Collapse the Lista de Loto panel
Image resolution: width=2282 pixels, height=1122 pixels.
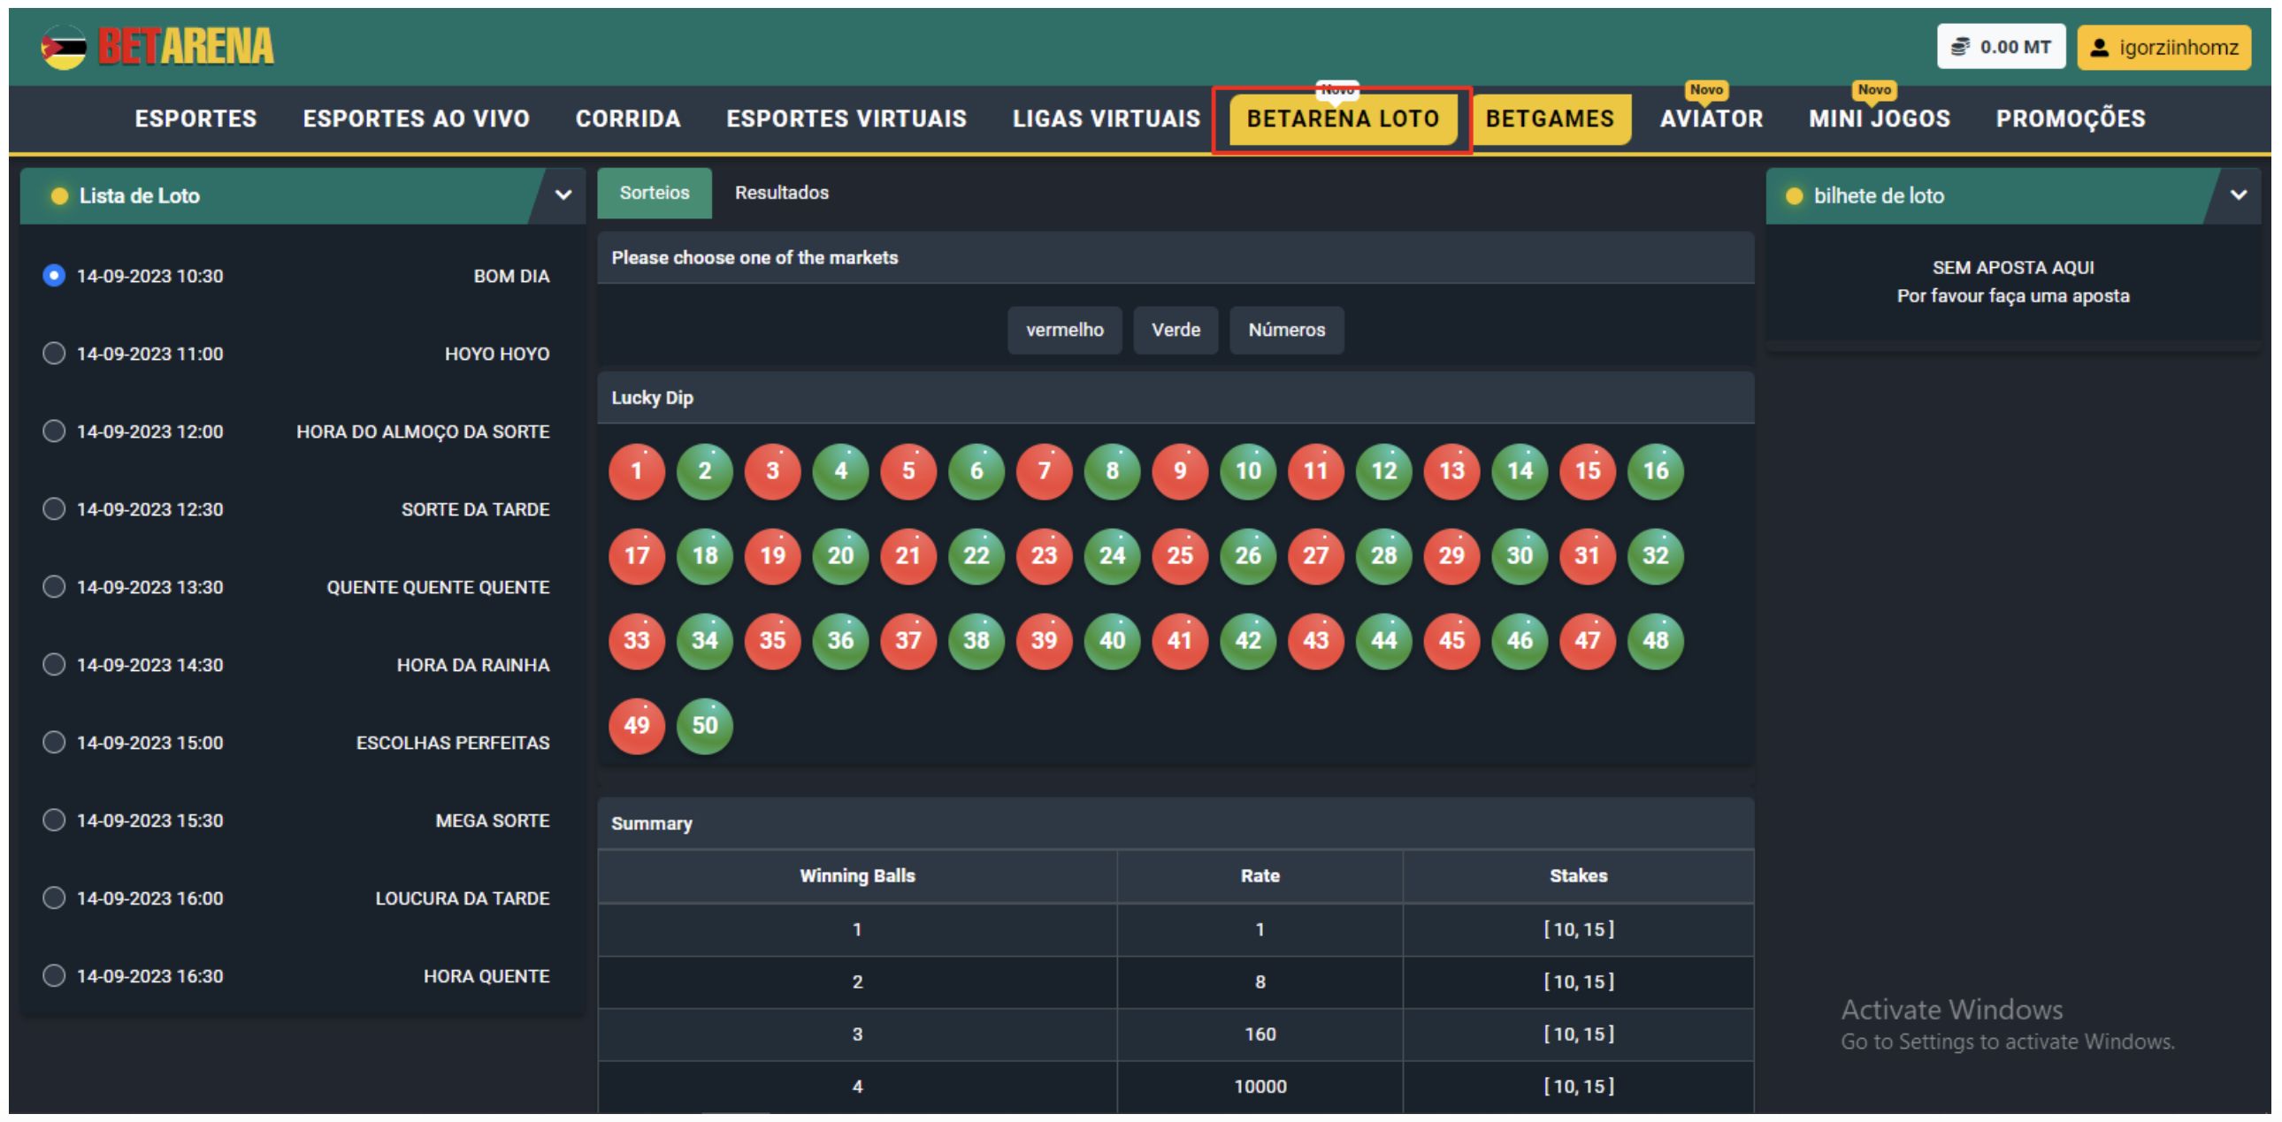pos(563,195)
